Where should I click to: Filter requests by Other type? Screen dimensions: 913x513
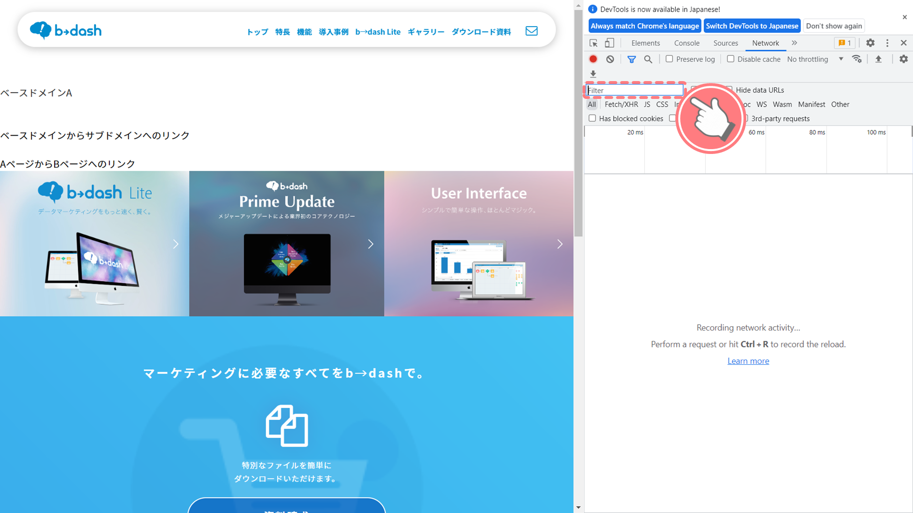(x=840, y=104)
